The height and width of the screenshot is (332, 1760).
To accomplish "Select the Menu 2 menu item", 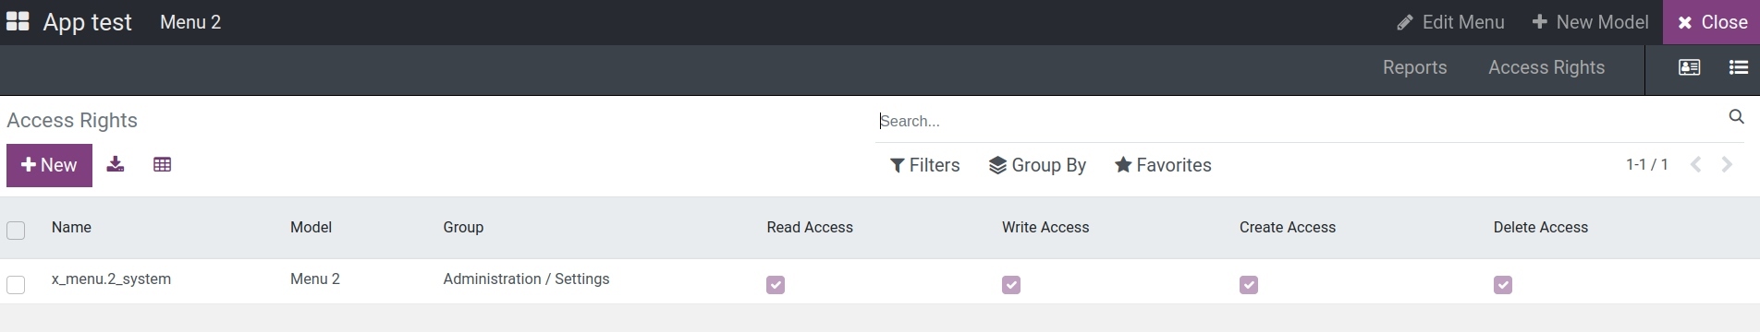I will [190, 22].
